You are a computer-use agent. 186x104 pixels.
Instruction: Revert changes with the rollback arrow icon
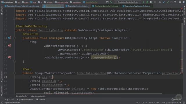click(x=175, y=2)
